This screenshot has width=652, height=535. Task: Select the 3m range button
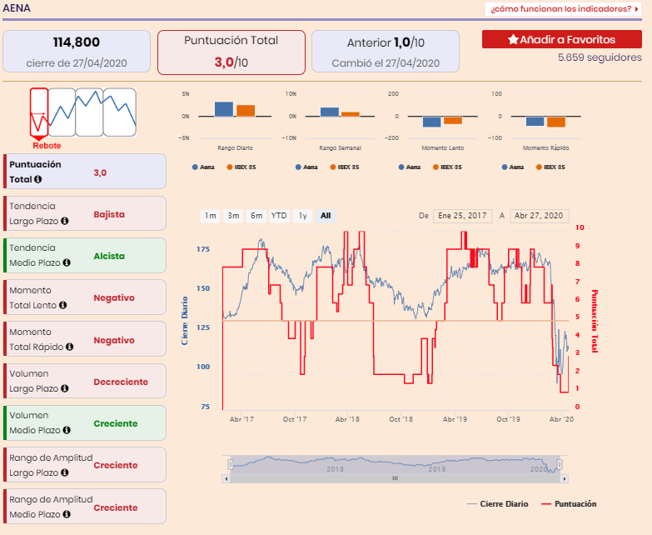(233, 216)
